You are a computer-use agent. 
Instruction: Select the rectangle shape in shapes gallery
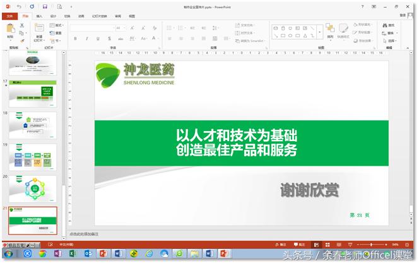283,35
